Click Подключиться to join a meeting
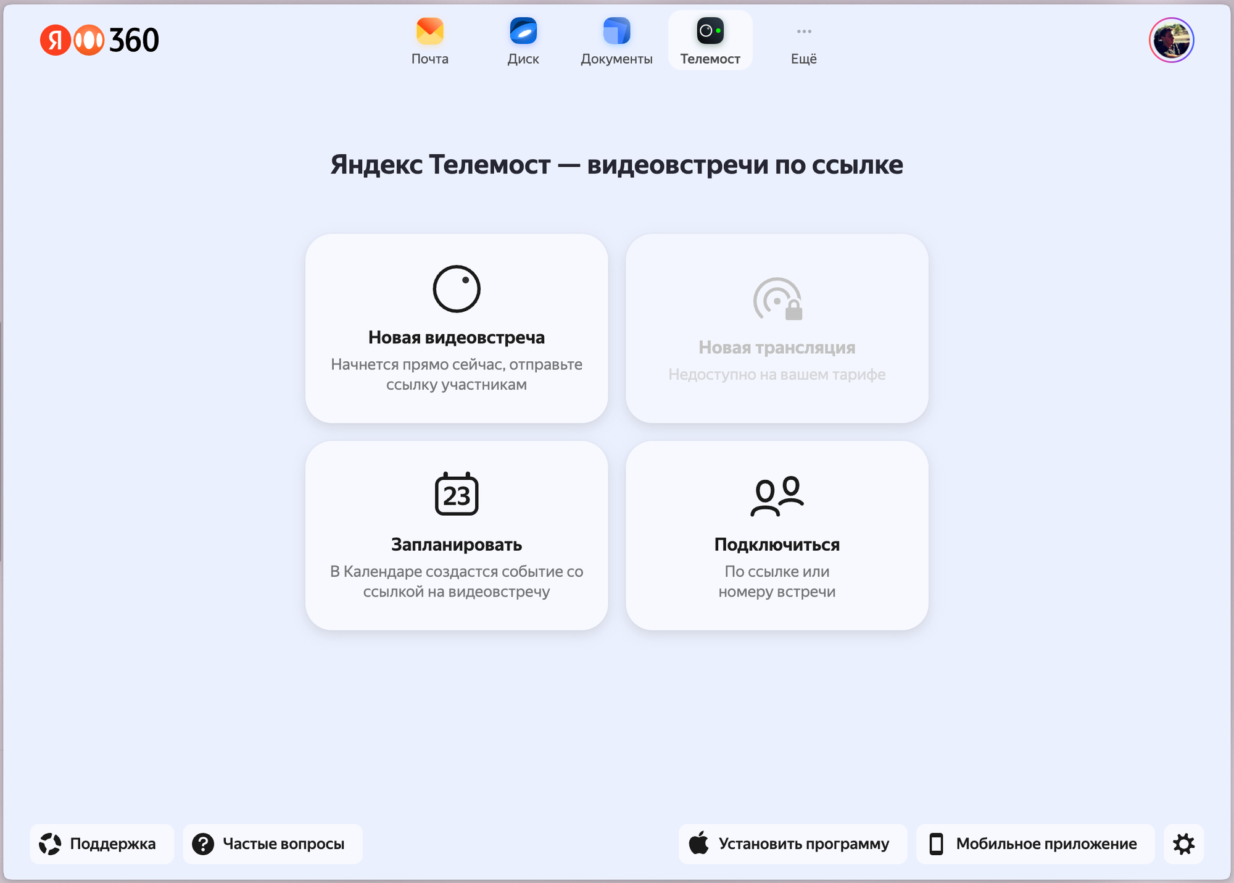Screen dimensions: 1234x883 coord(777,535)
